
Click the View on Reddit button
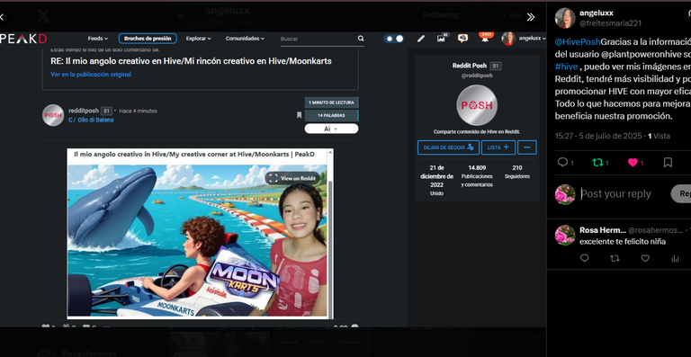pyautogui.click(x=292, y=178)
